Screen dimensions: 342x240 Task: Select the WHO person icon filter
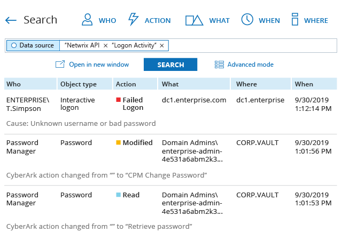[x=87, y=20]
